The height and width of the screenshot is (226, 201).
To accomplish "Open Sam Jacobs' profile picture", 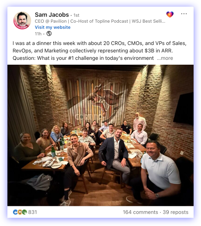I will pos(22,20).
